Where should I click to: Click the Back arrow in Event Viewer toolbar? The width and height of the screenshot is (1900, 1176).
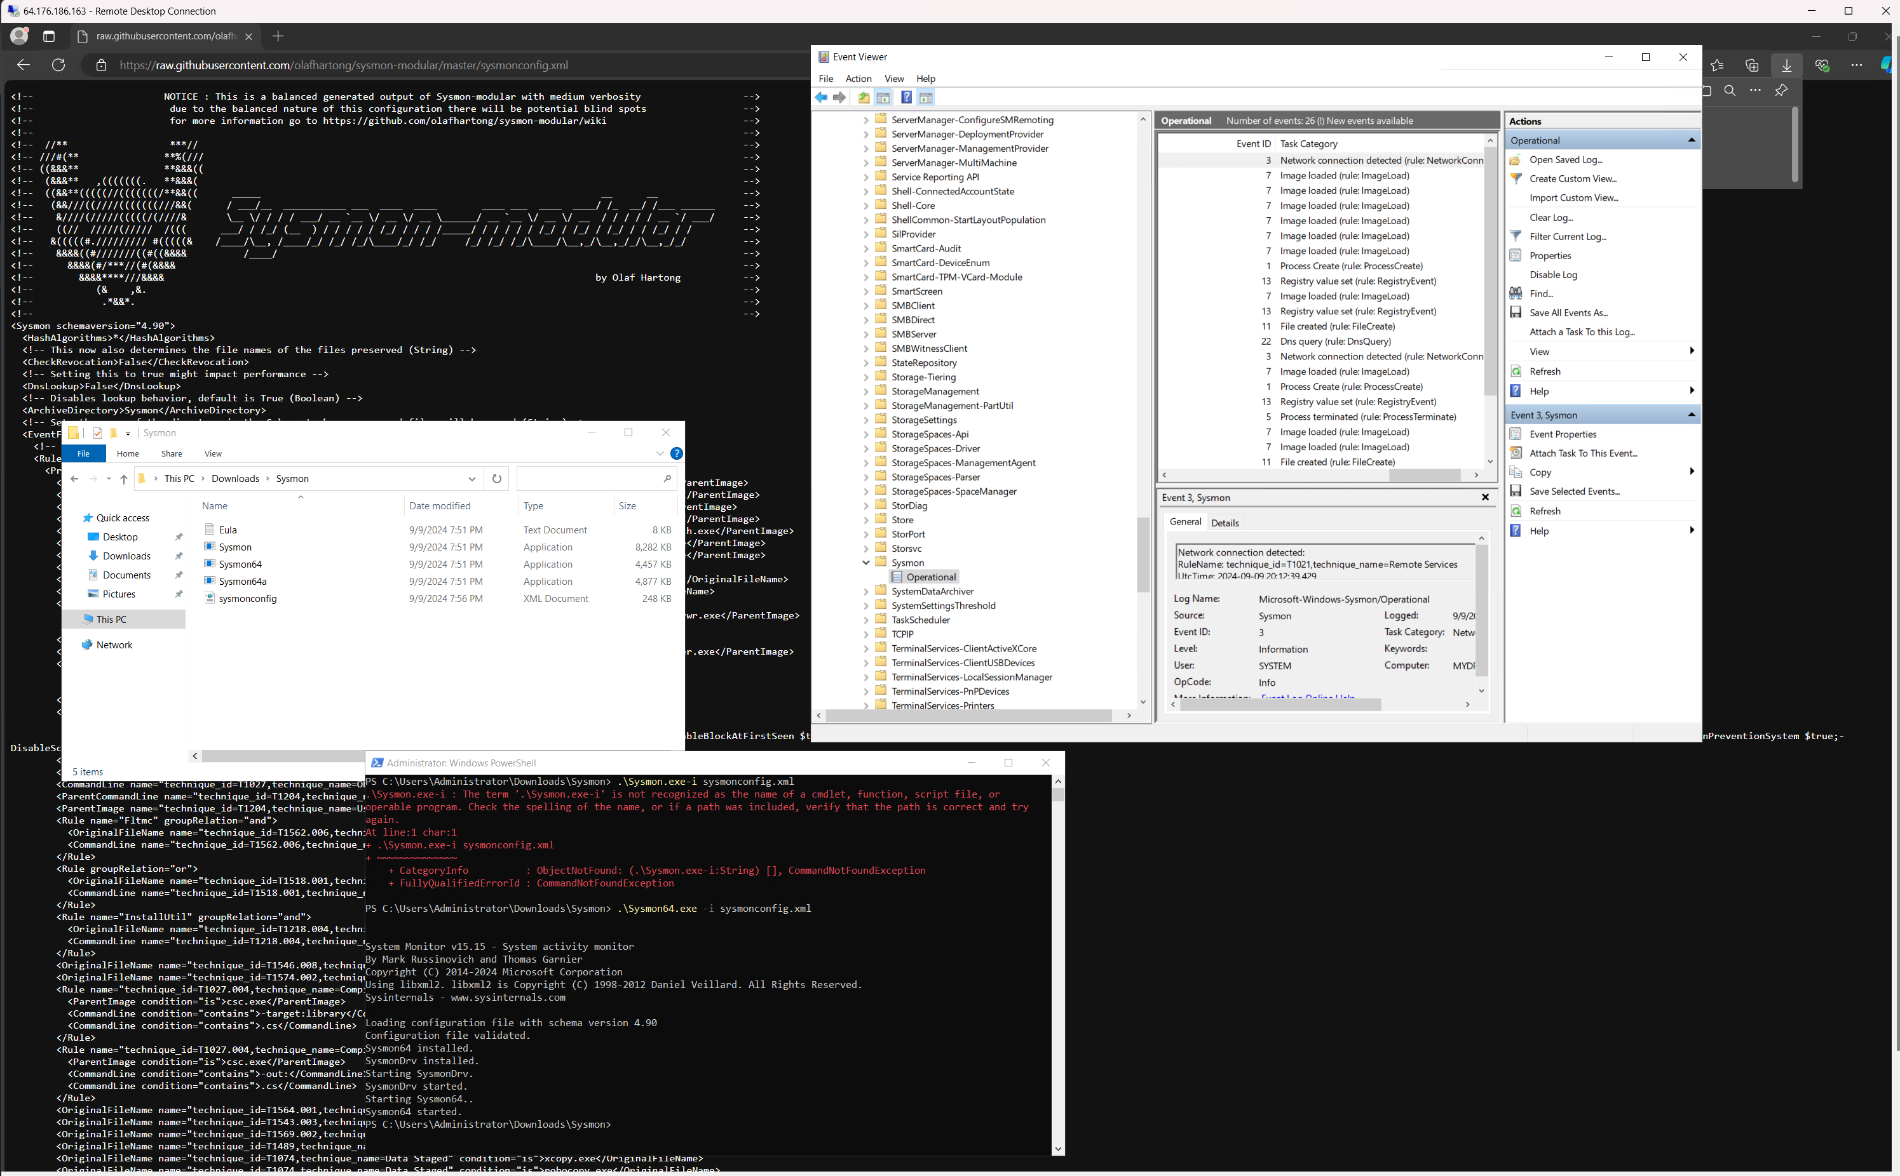point(821,97)
